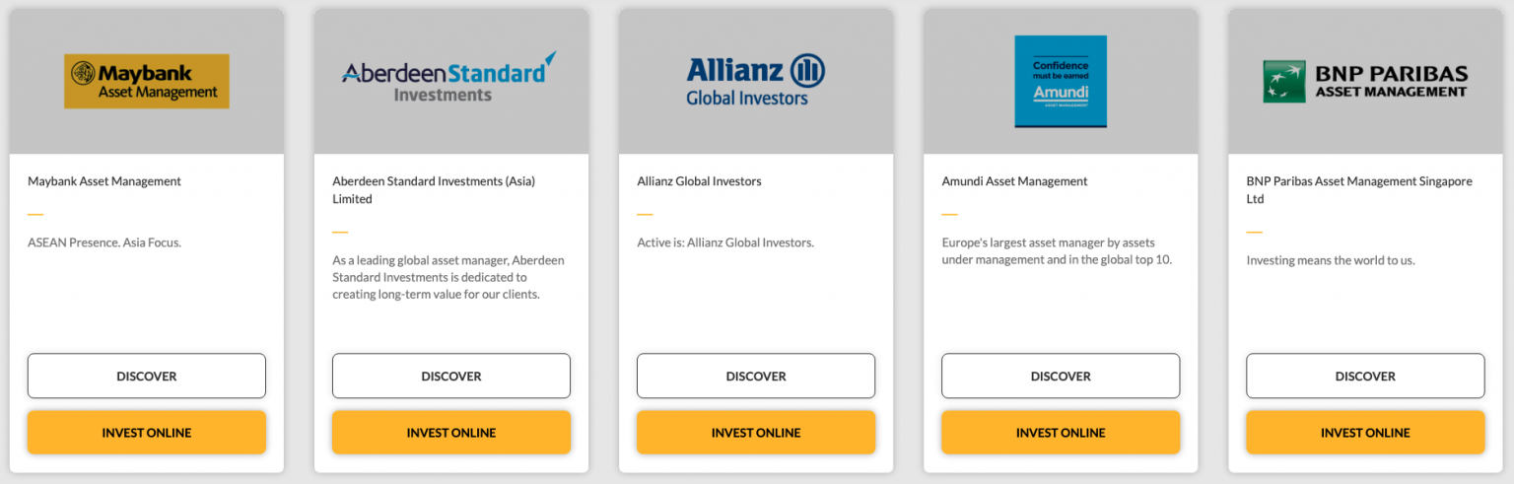
Task: Start Invest Online with Amundi
Action: [x=1061, y=433]
